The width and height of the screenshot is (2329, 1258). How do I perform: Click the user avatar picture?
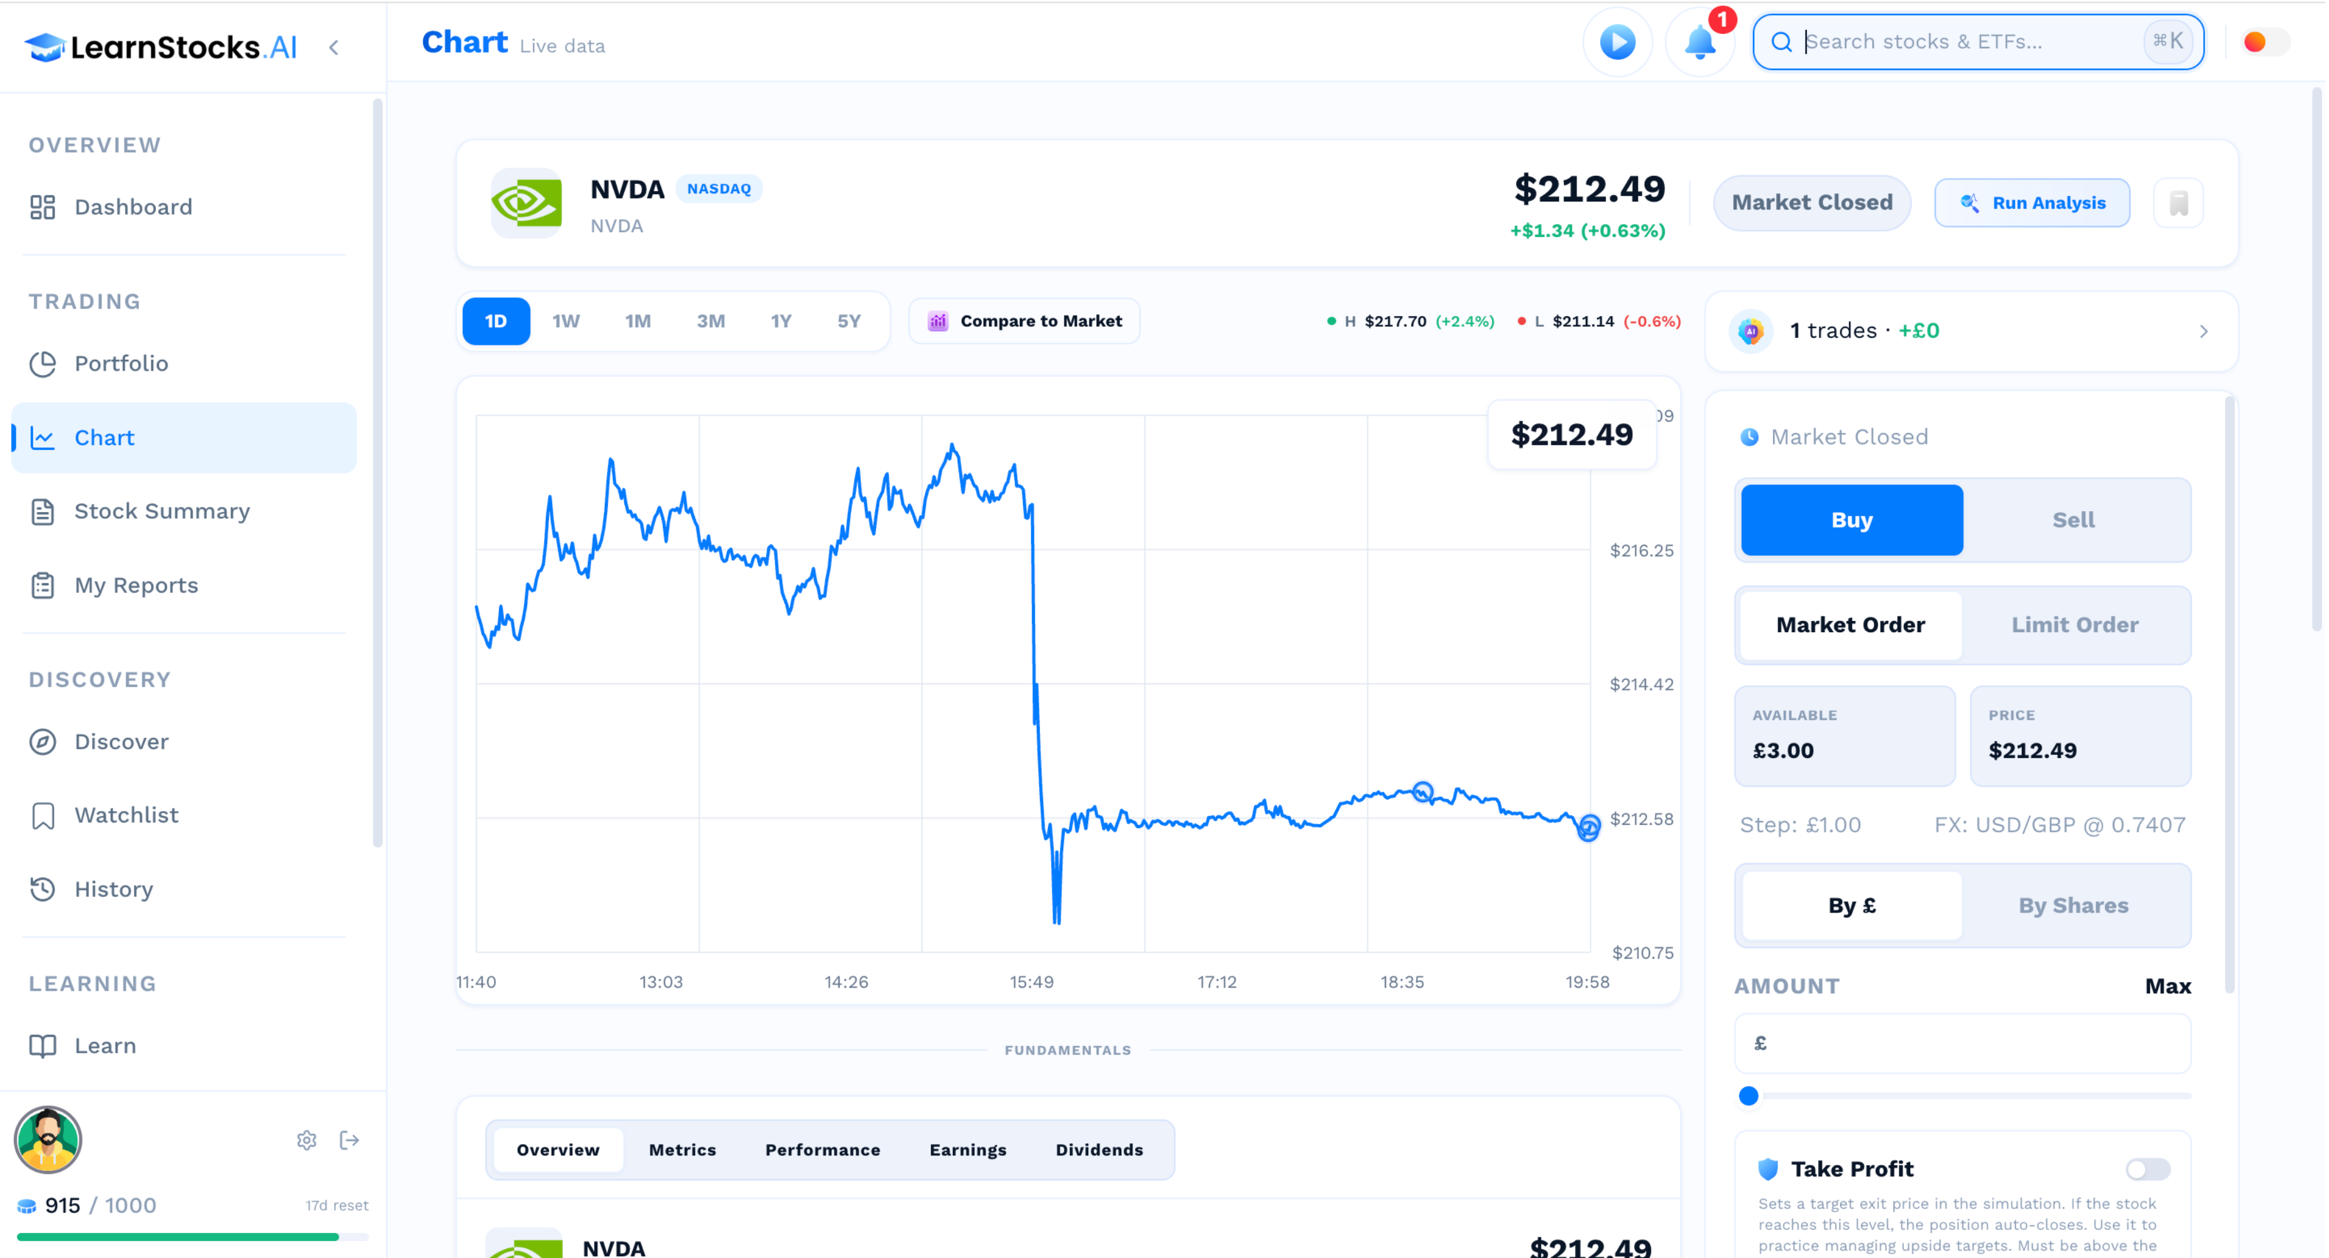pos(48,1140)
